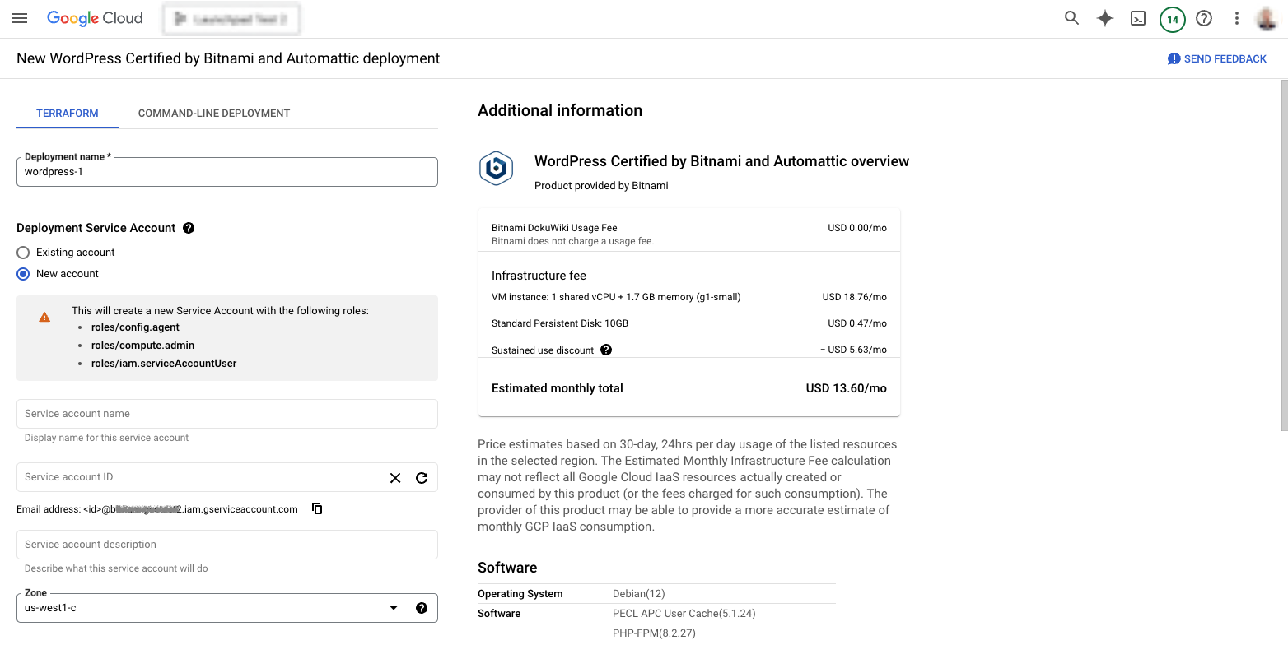Launch Gemini AI sparkle assistant
Screen dimensions: 1288x645
pos(1105,18)
